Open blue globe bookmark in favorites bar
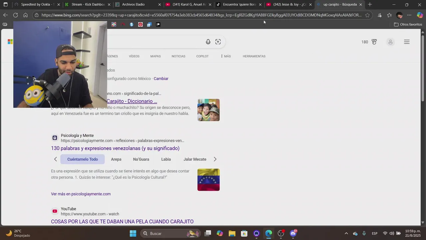The width and height of the screenshot is (426, 240). pyautogui.click(x=131, y=24)
